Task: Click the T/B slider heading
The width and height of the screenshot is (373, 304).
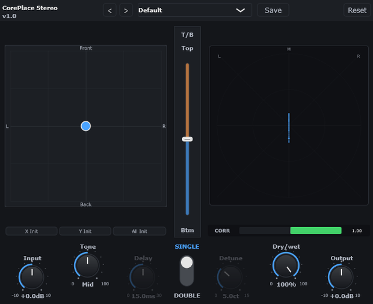Action: (x=188, y=35)
